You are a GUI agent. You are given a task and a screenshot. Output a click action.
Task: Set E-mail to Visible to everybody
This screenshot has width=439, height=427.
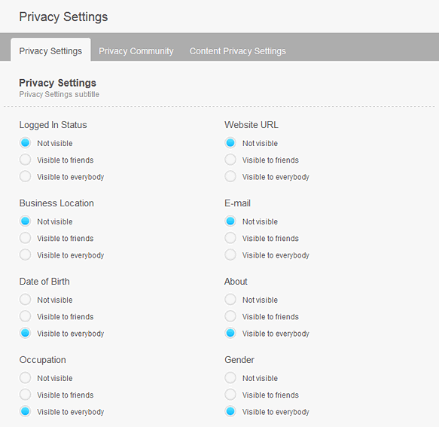tap(230, 255)
